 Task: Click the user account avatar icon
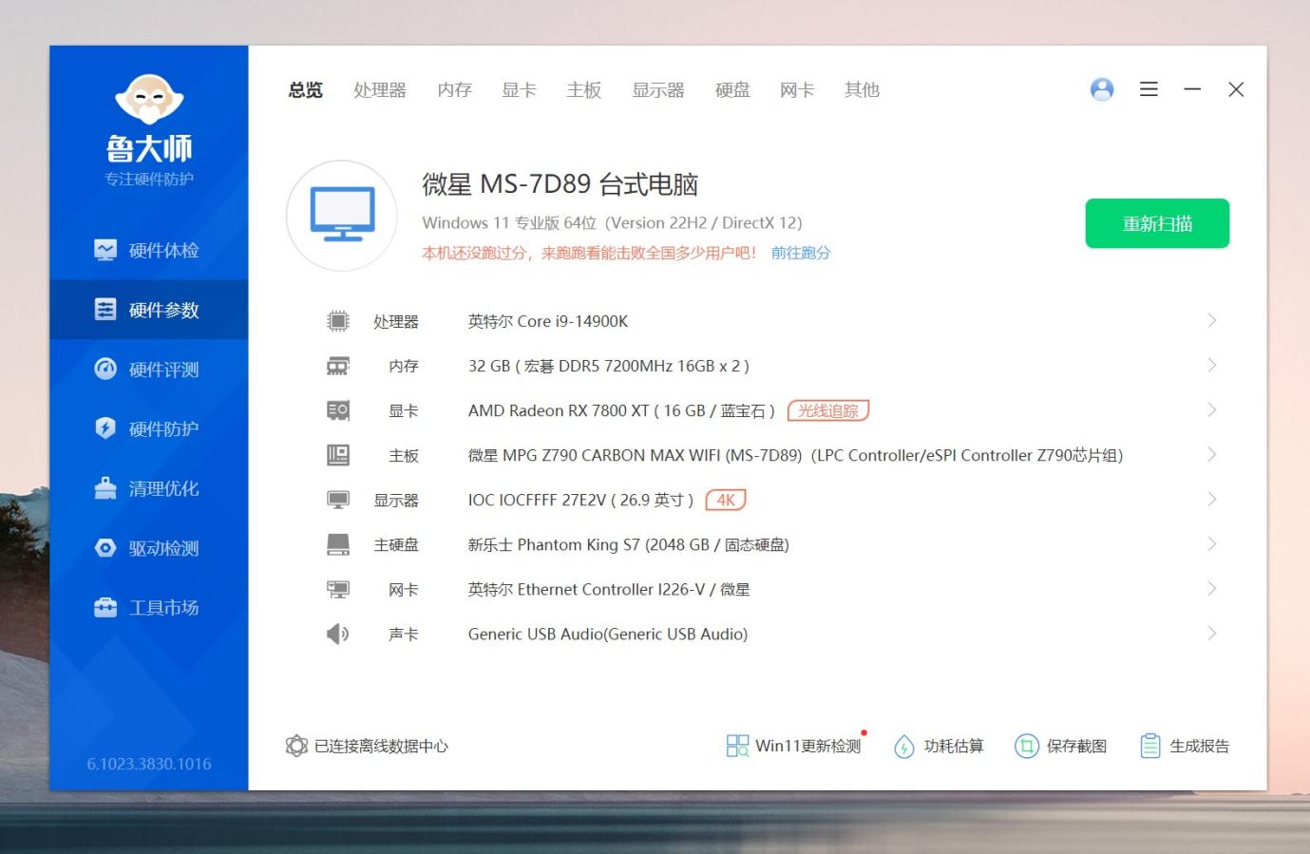click(x=1102, y=89)
